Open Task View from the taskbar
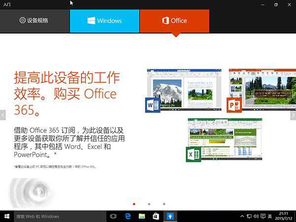Viewport: 296px width, 222px height. pyautogui.click(x=113, y=217)
